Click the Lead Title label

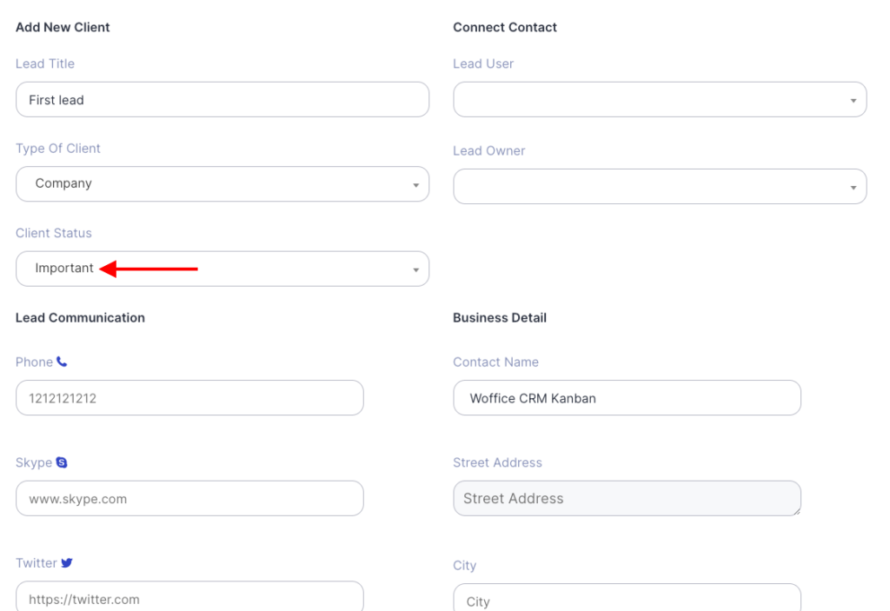[45, 63]
